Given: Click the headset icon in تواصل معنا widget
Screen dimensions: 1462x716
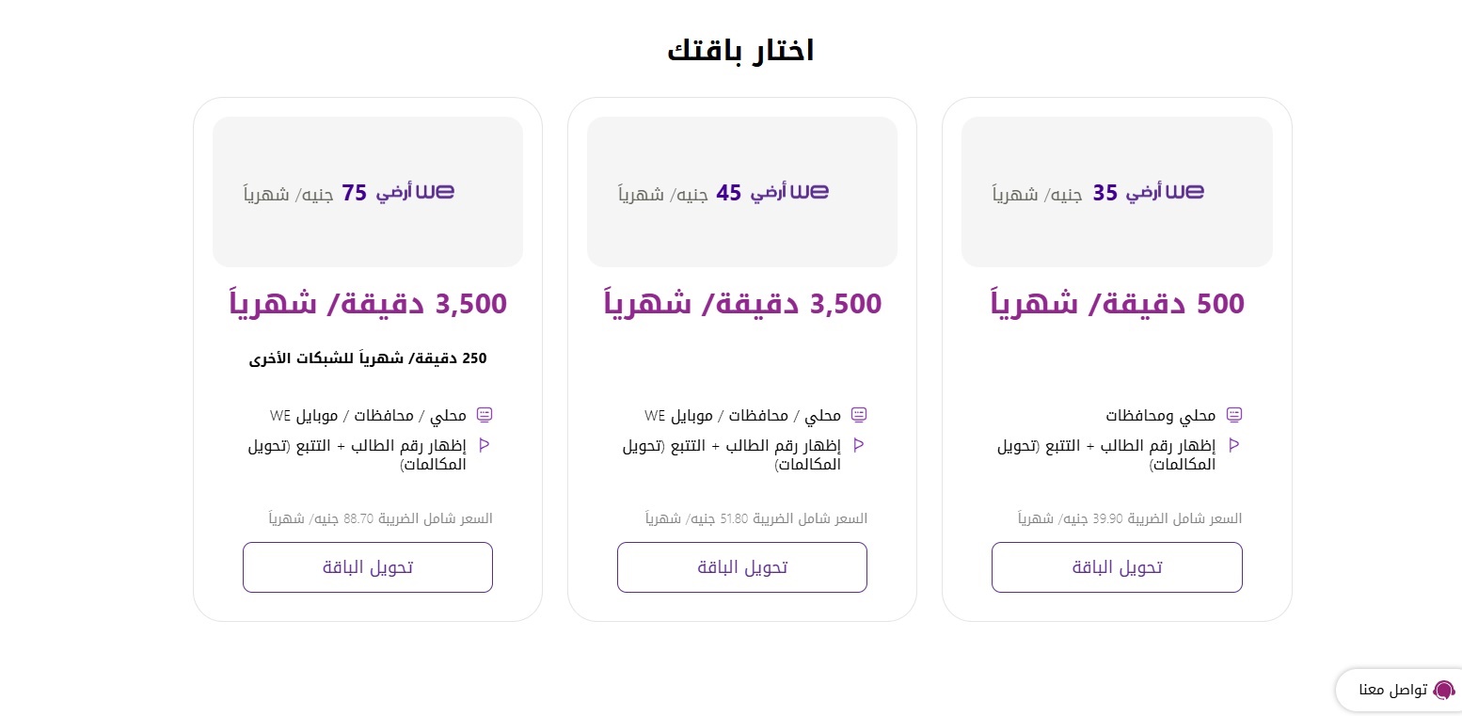Looking at the screenshot, I should pos(1443,691).
